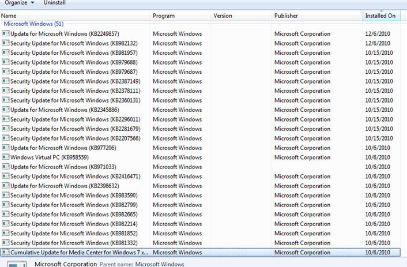This screenshot has width=407, height=267.
Task: Click the icon for Security Update KB2387149
Action: [x=5, y=81]
